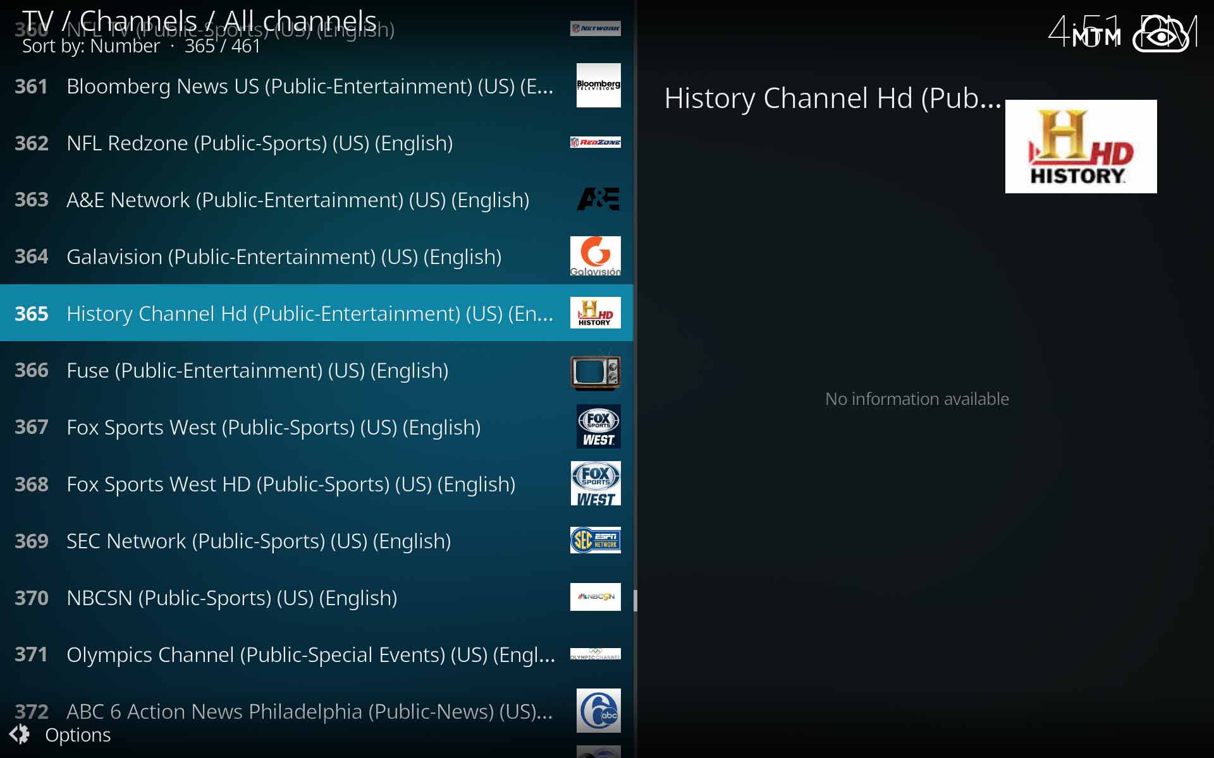Click the Bloomberg Television channel icon
Image resolution: width=1214 pixels, height=758 pixels.
(x=596, y=85)
